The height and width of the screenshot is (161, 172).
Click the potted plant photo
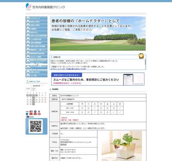point(122,146)
